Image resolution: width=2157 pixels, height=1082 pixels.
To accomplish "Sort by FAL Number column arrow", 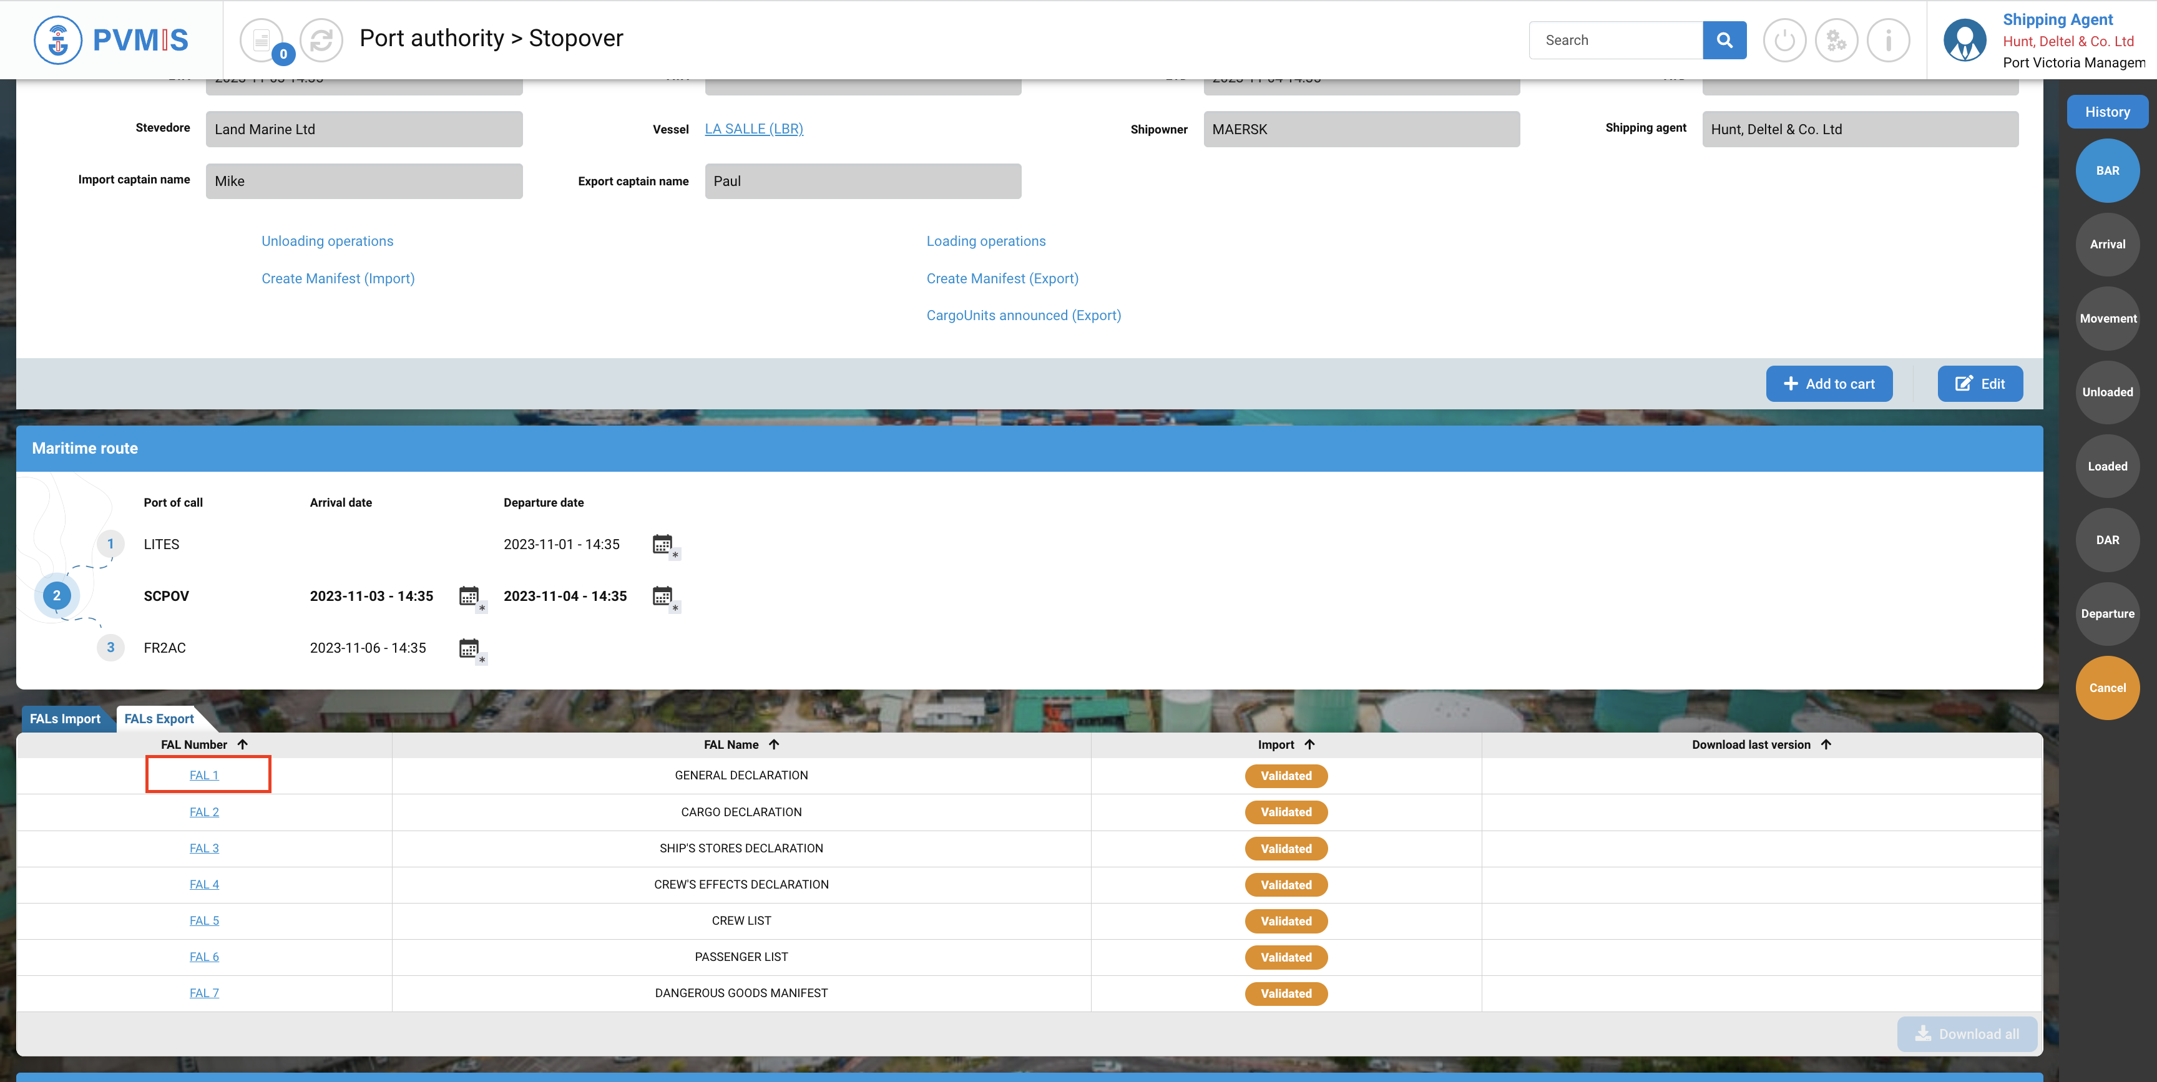I will pyautogui.click(x=243, y=744).
